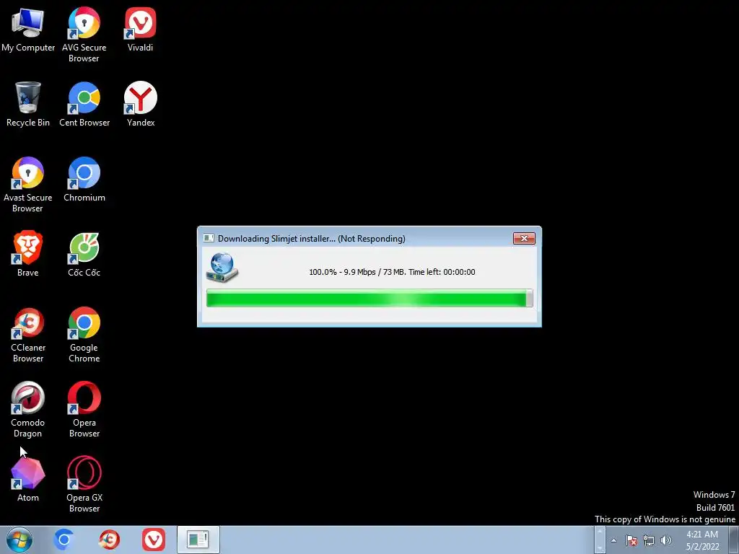The width and height of the screenshot is (739, 554).
Task: Select the Opera GX Browser shortcut
Action: coord(84,485)
